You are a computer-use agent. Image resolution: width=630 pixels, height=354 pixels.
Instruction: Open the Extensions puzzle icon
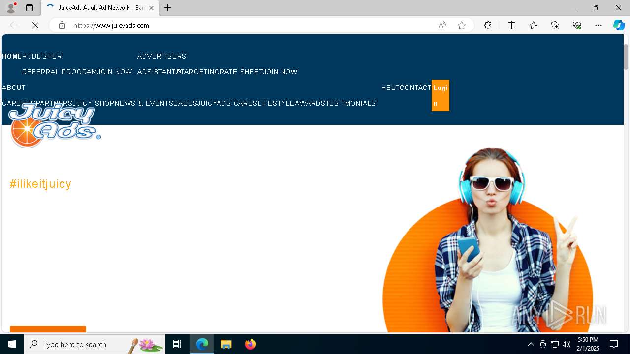(488, 25)
